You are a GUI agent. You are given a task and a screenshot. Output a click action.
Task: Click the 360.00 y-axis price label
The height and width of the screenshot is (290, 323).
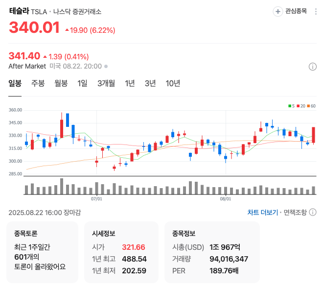(15, 110)
